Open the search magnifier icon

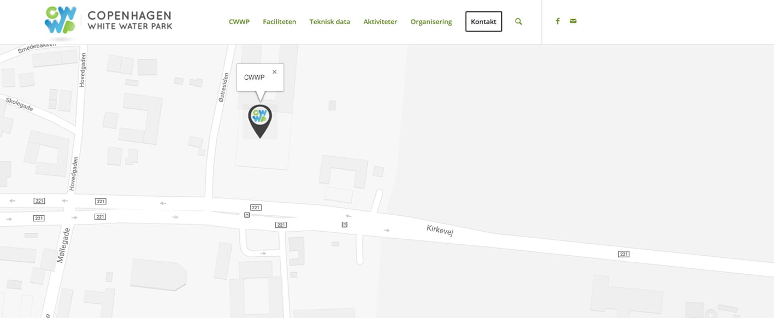(x=518, y=22)
